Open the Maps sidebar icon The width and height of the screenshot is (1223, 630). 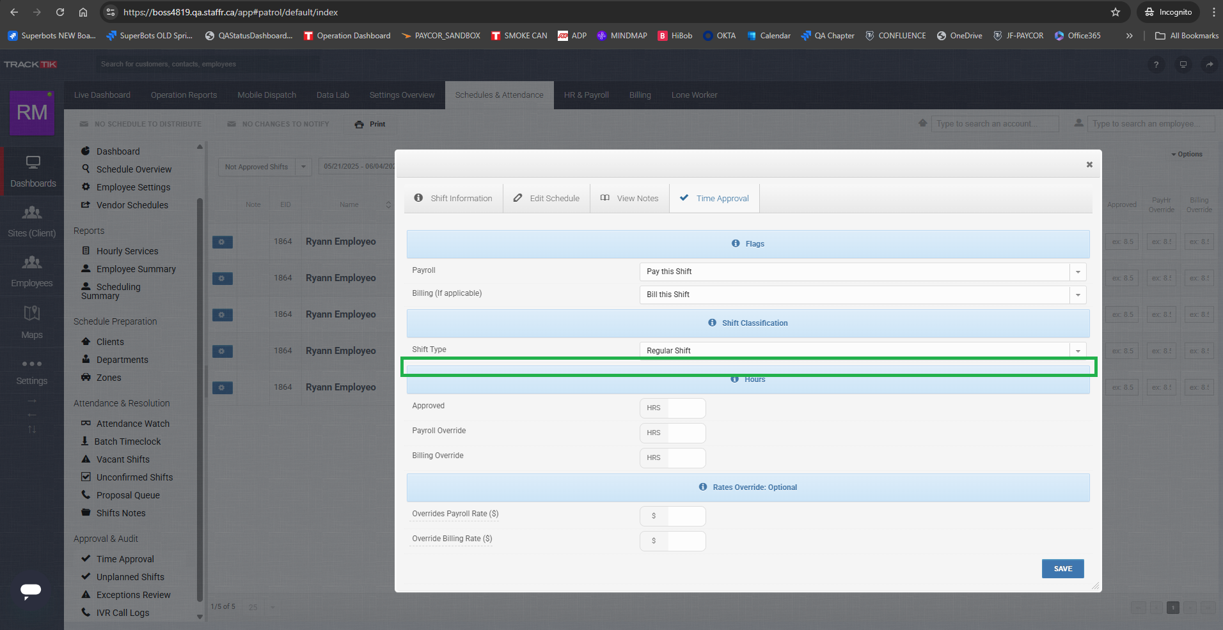32,313
